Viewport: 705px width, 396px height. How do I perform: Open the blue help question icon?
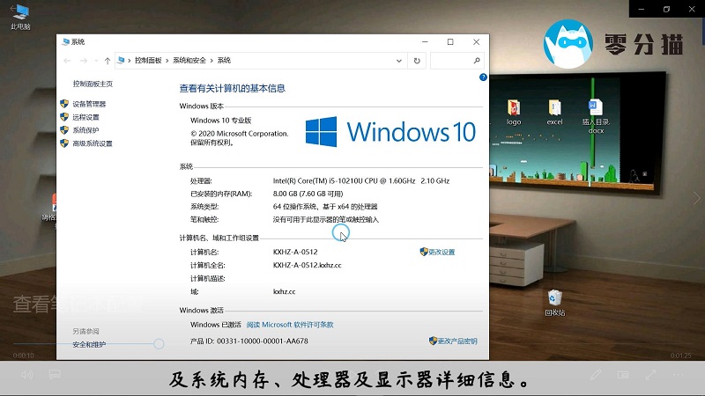coord(483,77)
